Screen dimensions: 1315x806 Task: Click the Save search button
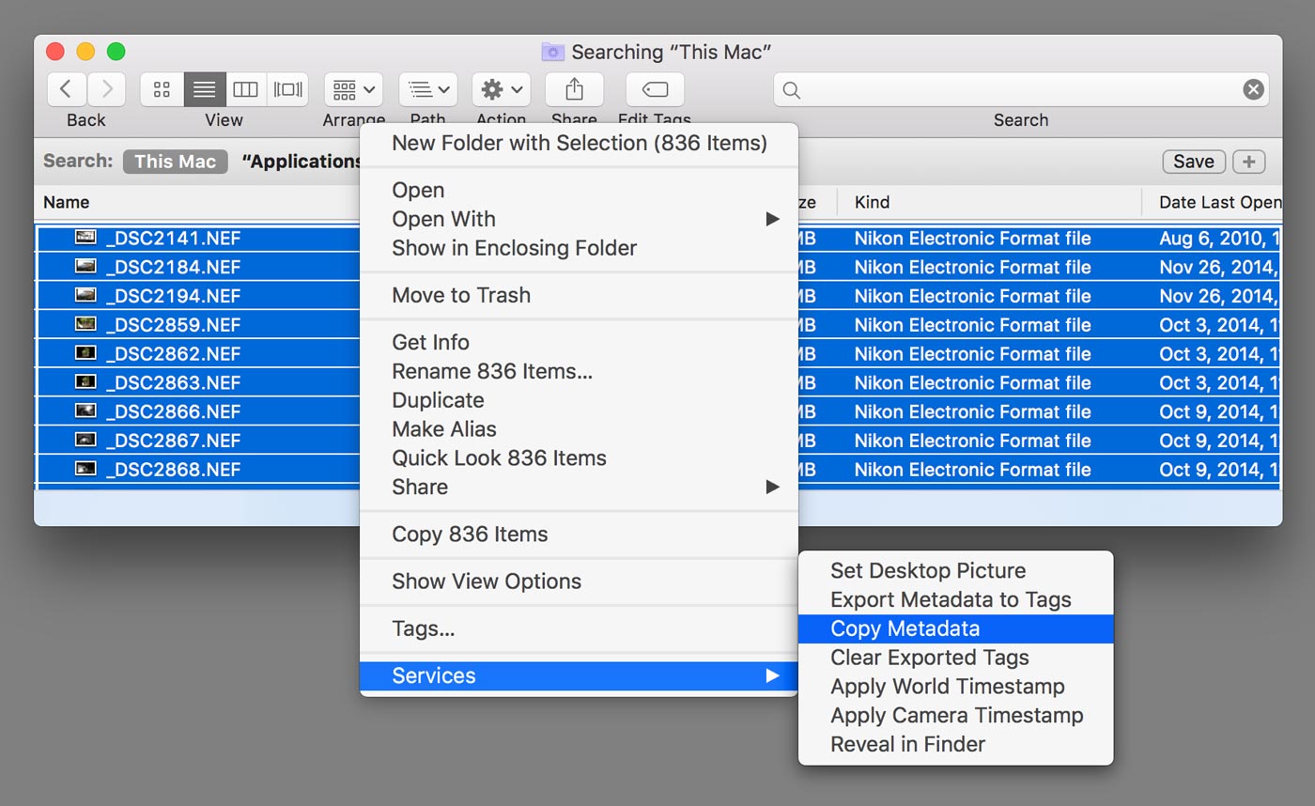point(1193,162)
